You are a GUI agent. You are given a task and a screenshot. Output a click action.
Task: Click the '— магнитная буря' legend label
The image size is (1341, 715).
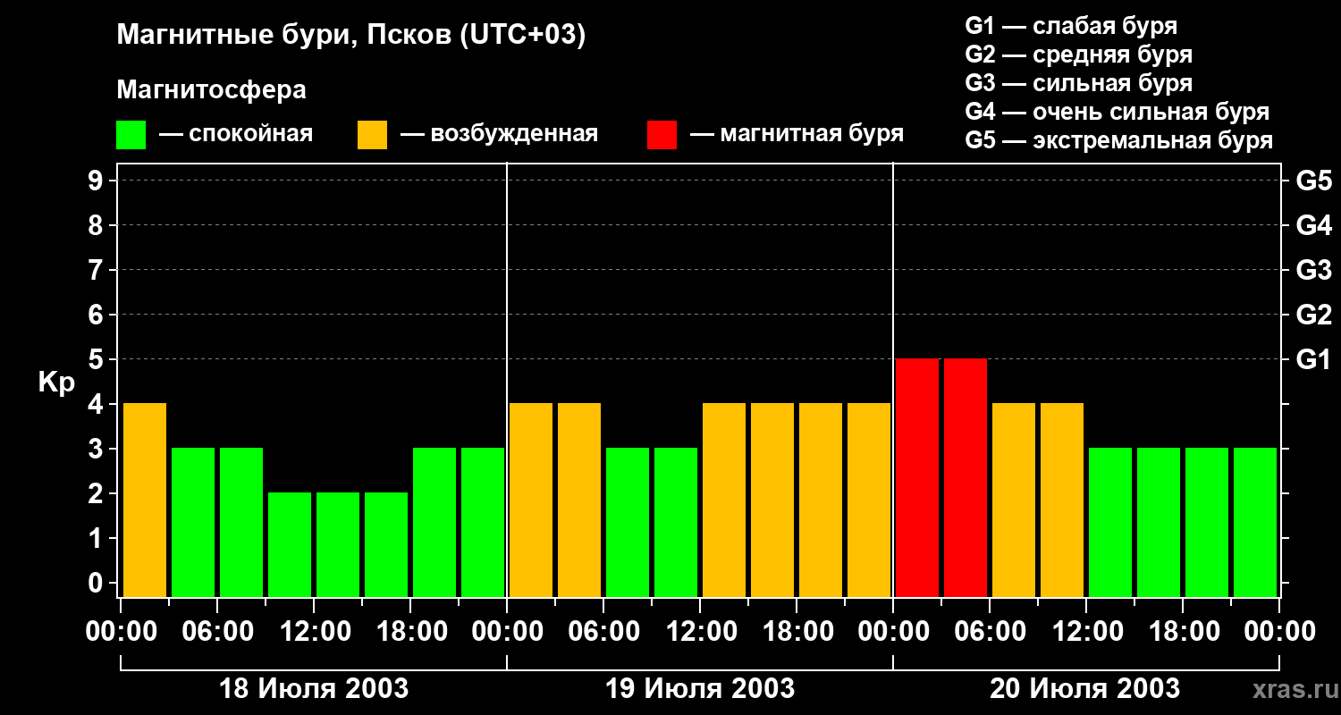(x=797, y=134)
